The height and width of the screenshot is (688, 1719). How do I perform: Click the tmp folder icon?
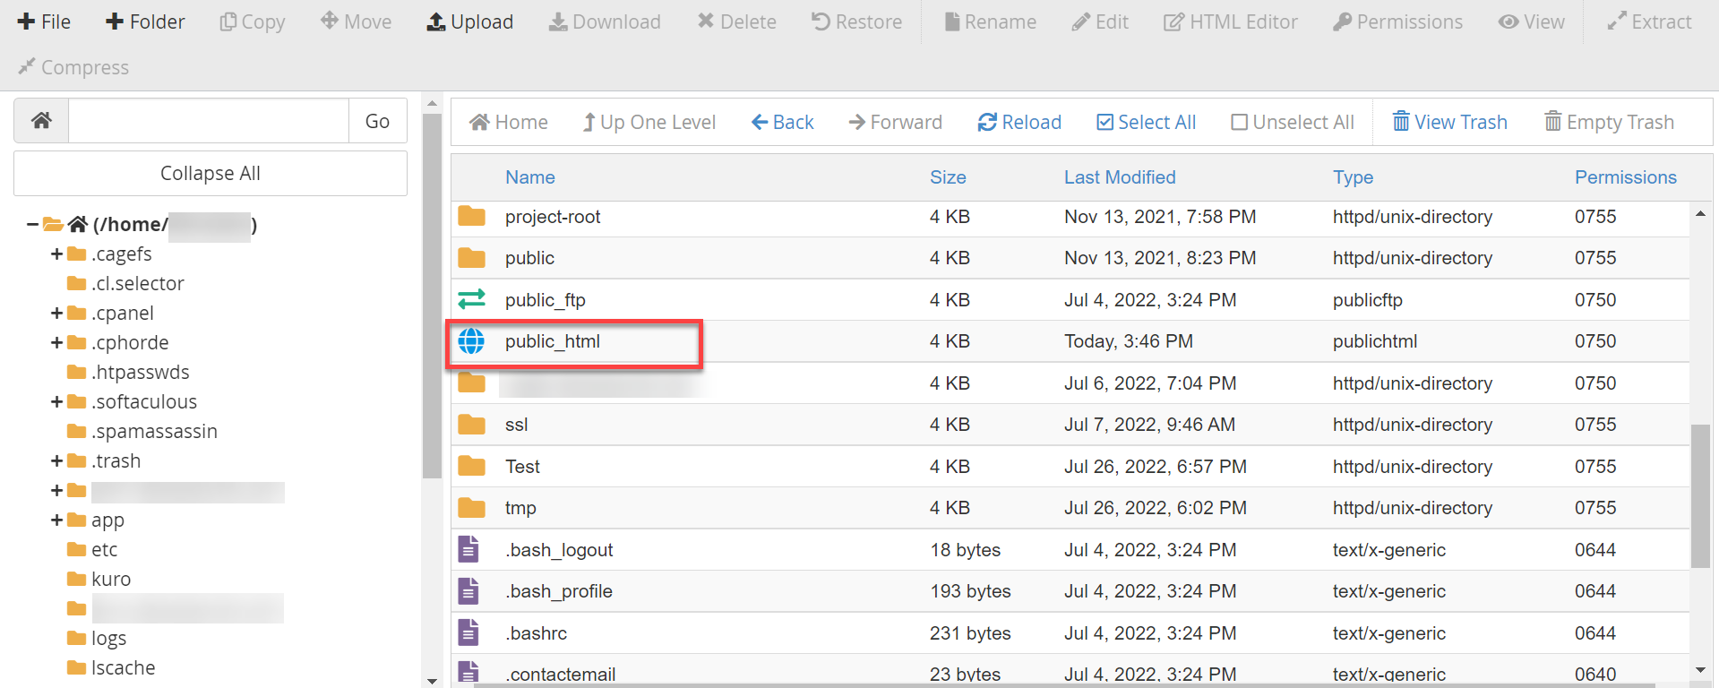pyautogui.click(x=471, y=508)
